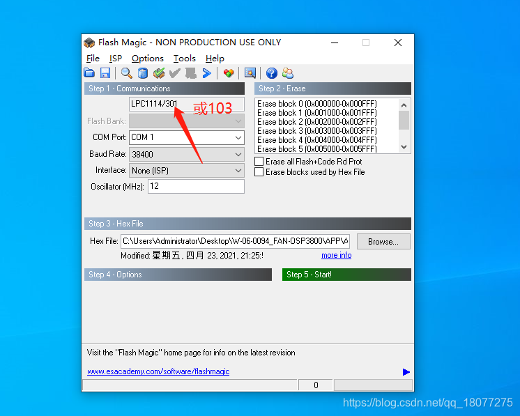Click the program chip checkmark icon
This screenshot has width=520, height=416.
coord(159,73)
